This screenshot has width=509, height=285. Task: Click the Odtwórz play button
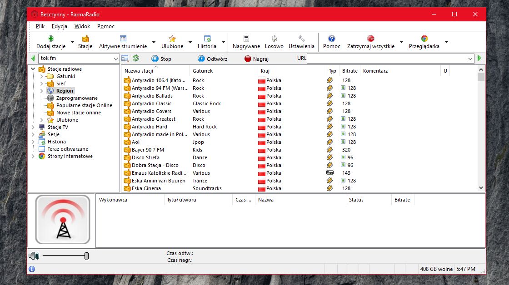(x=213, y=59)
